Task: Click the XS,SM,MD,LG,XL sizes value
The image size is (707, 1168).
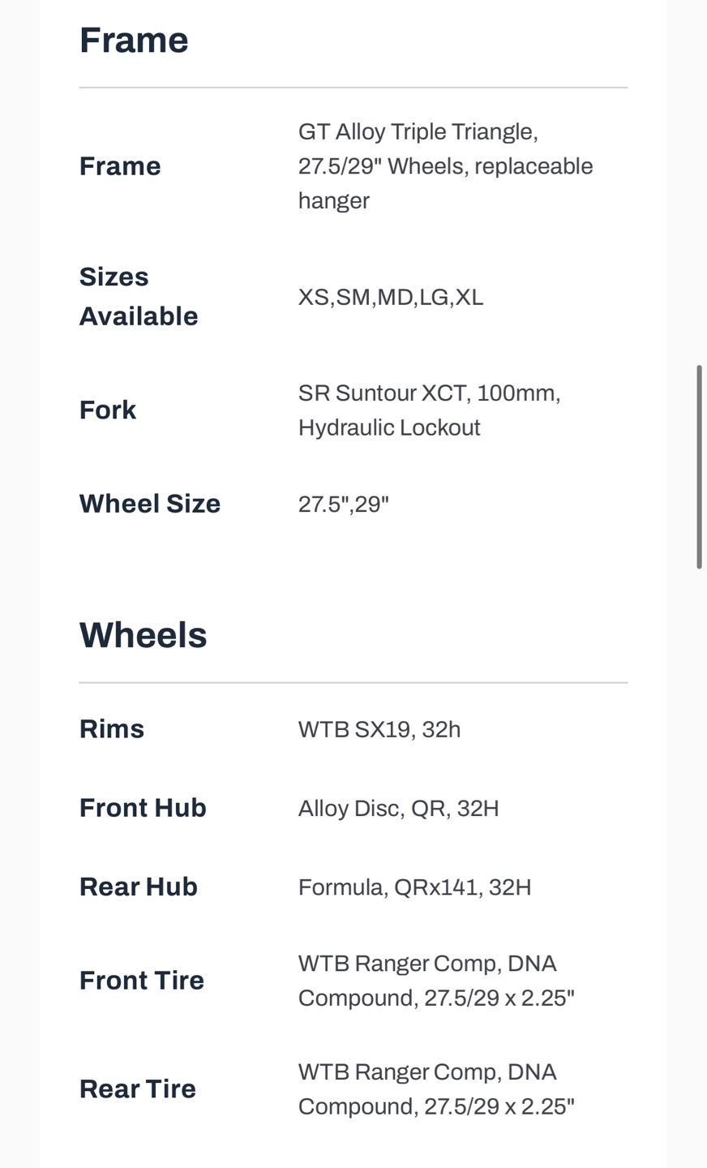Action: click(391, 297)
